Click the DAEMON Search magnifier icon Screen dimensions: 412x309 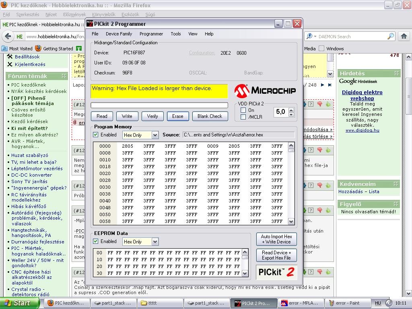coord(391,36)
